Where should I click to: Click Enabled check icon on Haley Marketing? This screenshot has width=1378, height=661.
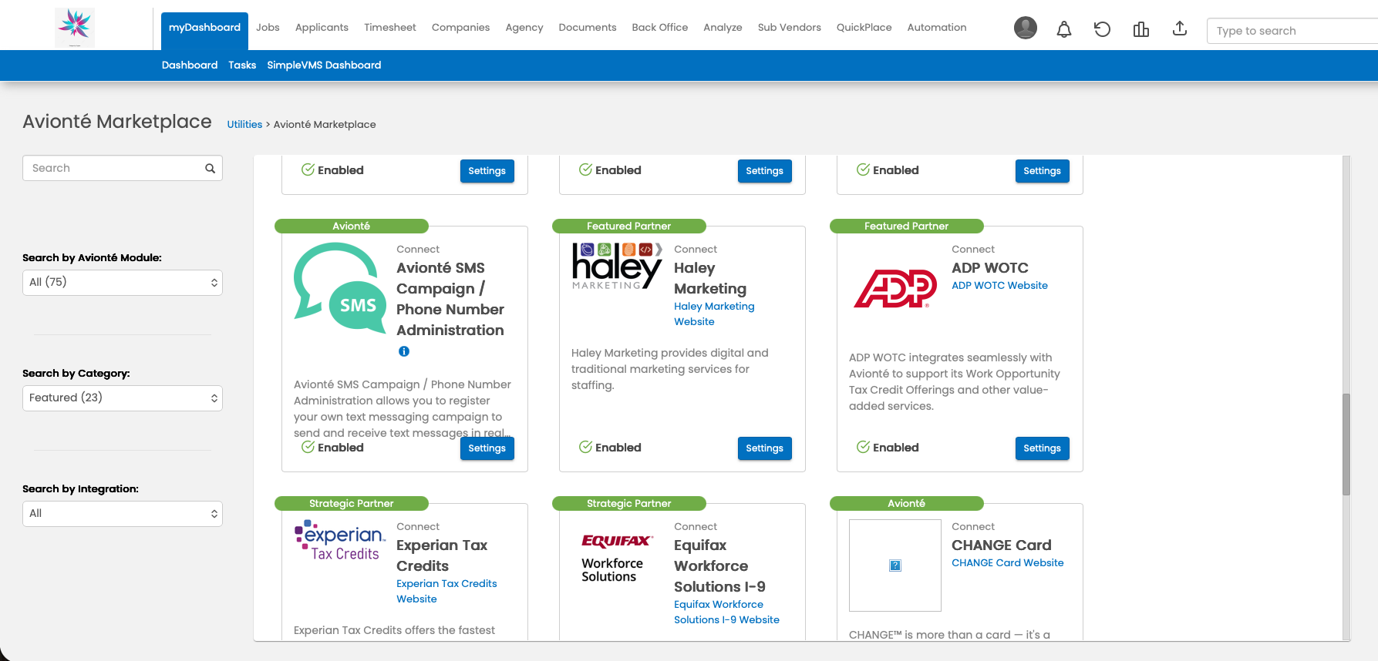[x=585, y=447]
